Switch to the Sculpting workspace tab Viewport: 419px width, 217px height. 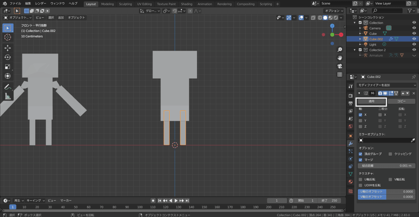pos(125,4)
